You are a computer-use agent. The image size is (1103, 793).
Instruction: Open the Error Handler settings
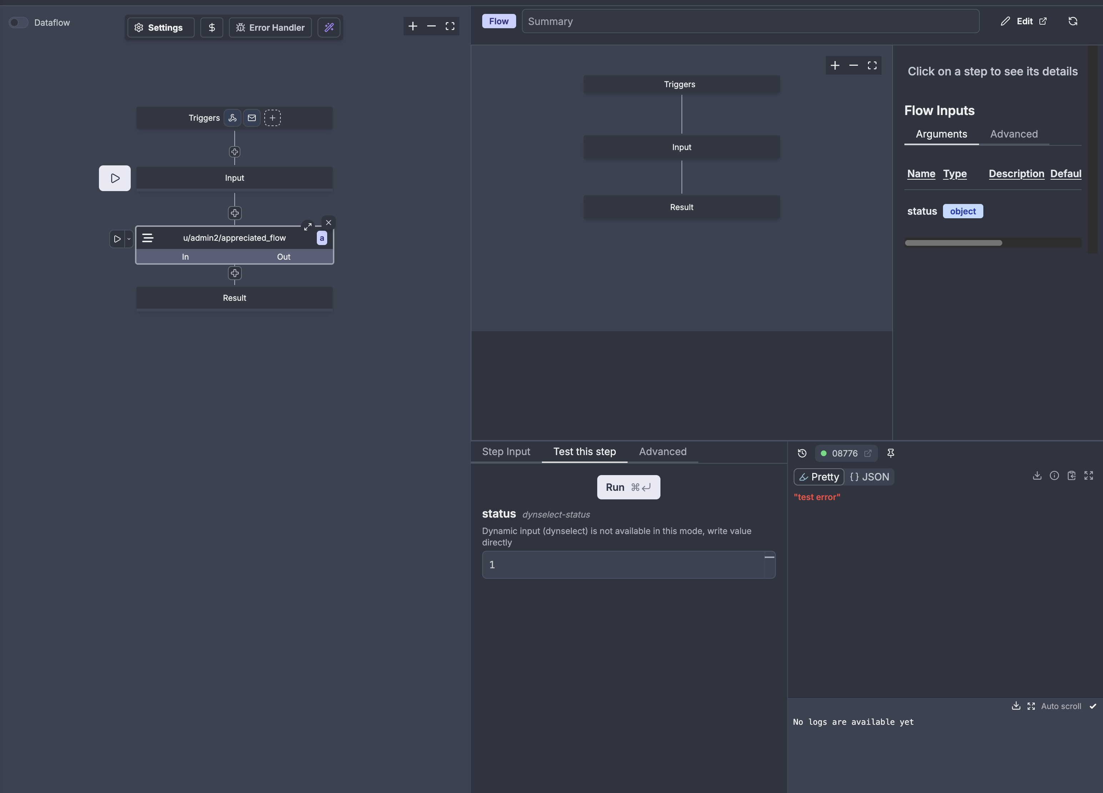pos(270,27)
